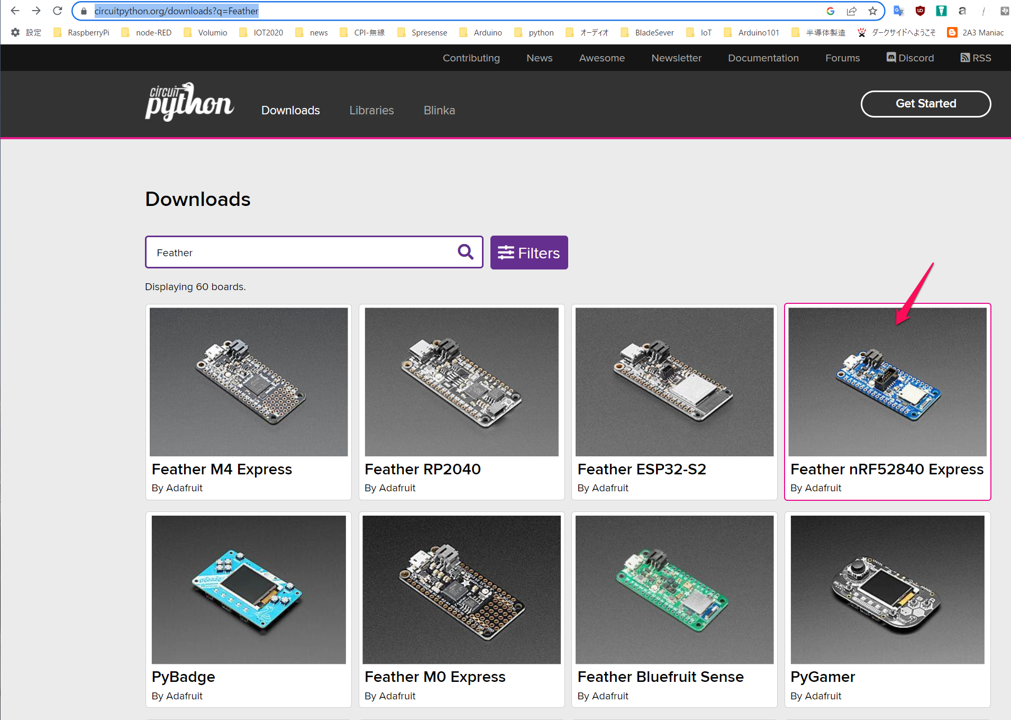
Task: Expand the Spresense bookmark folder
Action: pos(422,32)
